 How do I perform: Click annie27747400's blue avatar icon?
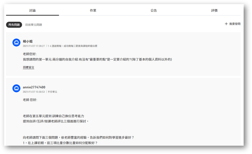pyautogui.click(x=16, y=89)
